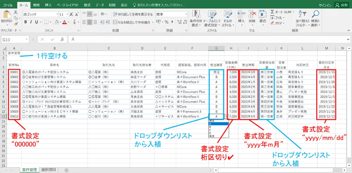
Task: Apply the Comma style format
Action: coord(172,22)
